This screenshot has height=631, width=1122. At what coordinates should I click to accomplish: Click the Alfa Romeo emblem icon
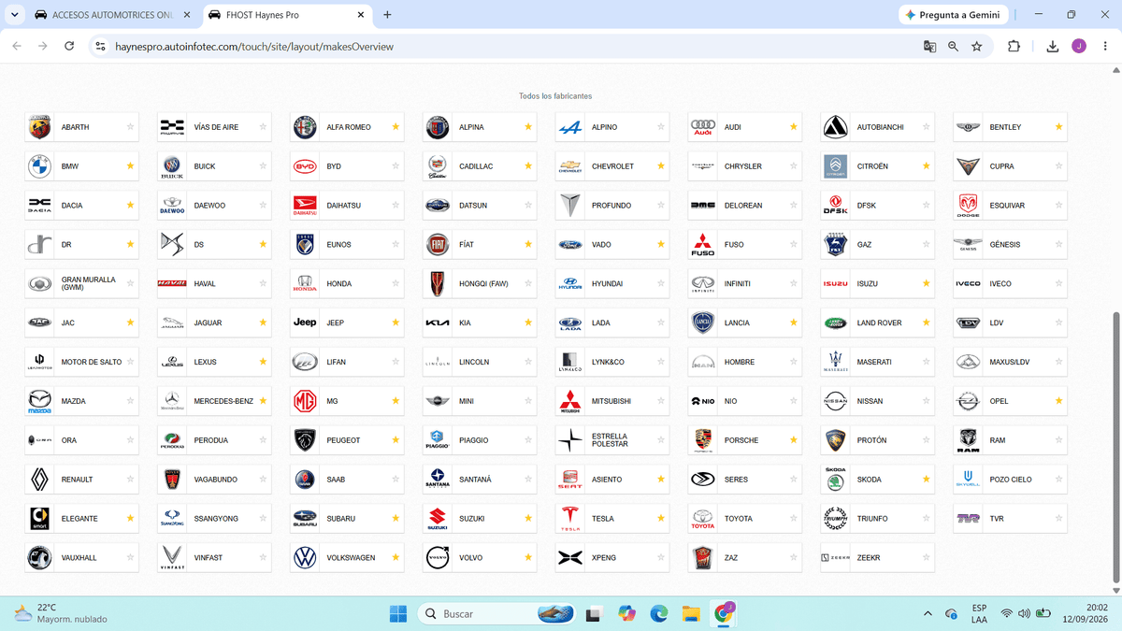[305, 127]
